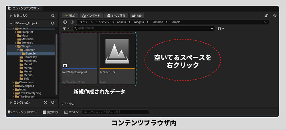Click the すべて保存 button

coord(116,16)
